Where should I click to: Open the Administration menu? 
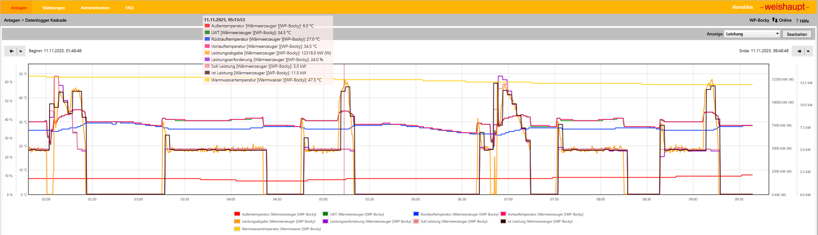click(95, 8)
